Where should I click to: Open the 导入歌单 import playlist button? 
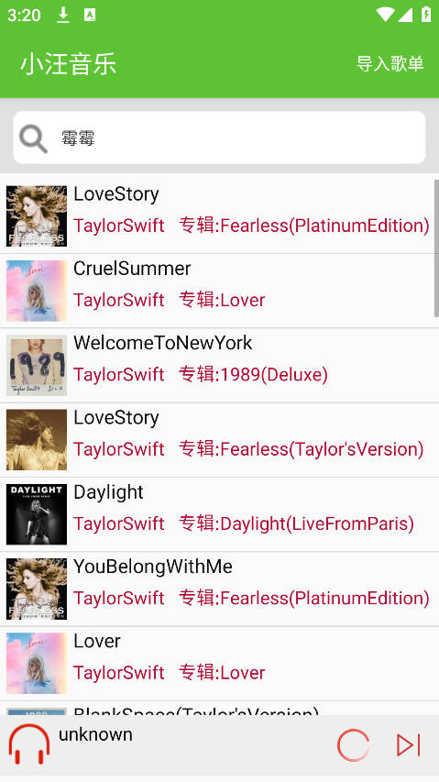point(390,64)
